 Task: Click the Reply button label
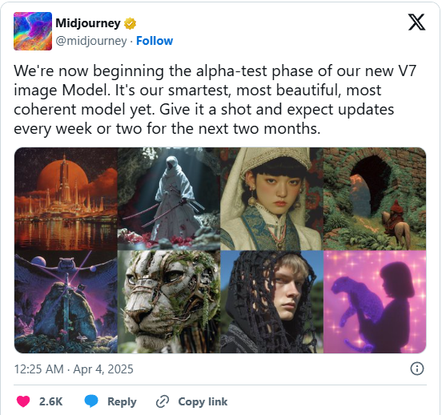point(122,401)
